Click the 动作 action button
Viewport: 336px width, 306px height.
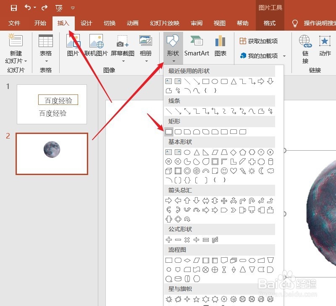pyautogui.click(x=325, y=45)
